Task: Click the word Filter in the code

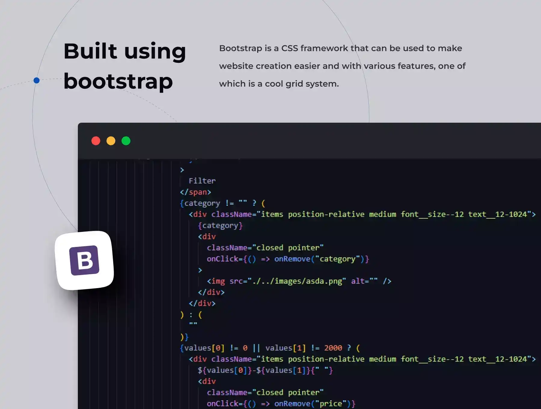Action: [202, 181]
